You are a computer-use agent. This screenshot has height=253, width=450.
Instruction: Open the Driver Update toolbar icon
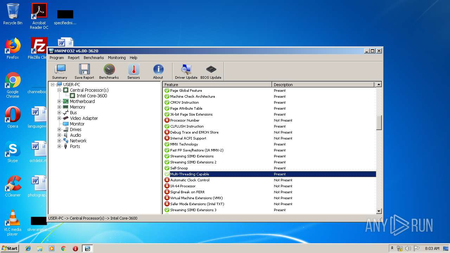(x=186, y=72)
